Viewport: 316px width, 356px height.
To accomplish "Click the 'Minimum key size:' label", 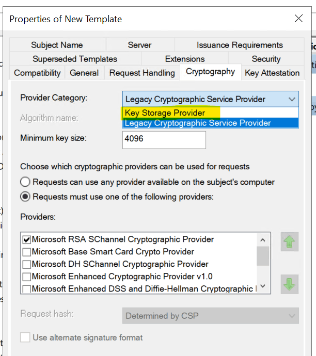I will 53,138.
